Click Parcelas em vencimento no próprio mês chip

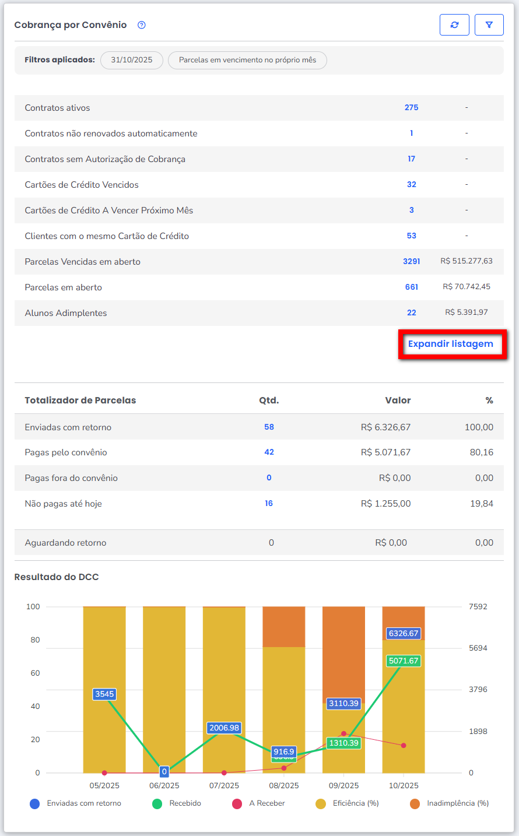tap(247, 60)
